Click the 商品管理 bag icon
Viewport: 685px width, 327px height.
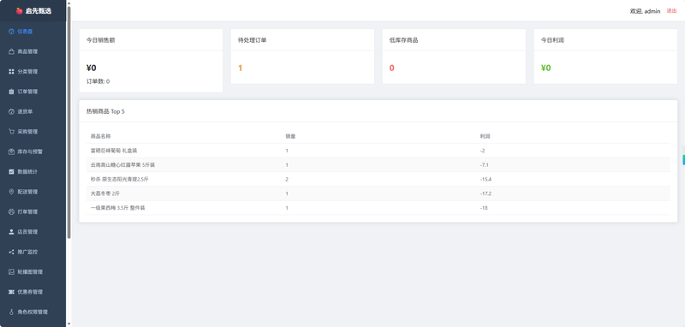tap(11, 51)
